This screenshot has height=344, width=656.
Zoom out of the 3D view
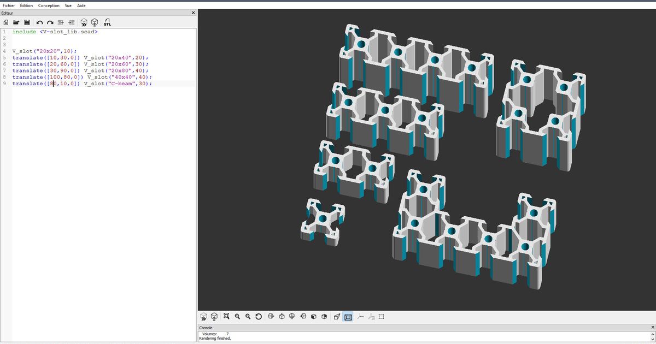[x=248, y=316]
